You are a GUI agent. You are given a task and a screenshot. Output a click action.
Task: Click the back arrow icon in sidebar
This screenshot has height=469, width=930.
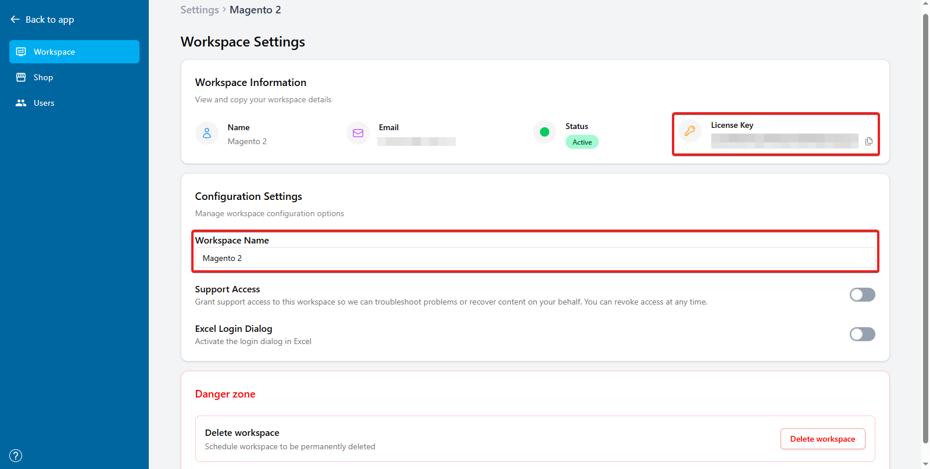15,19
